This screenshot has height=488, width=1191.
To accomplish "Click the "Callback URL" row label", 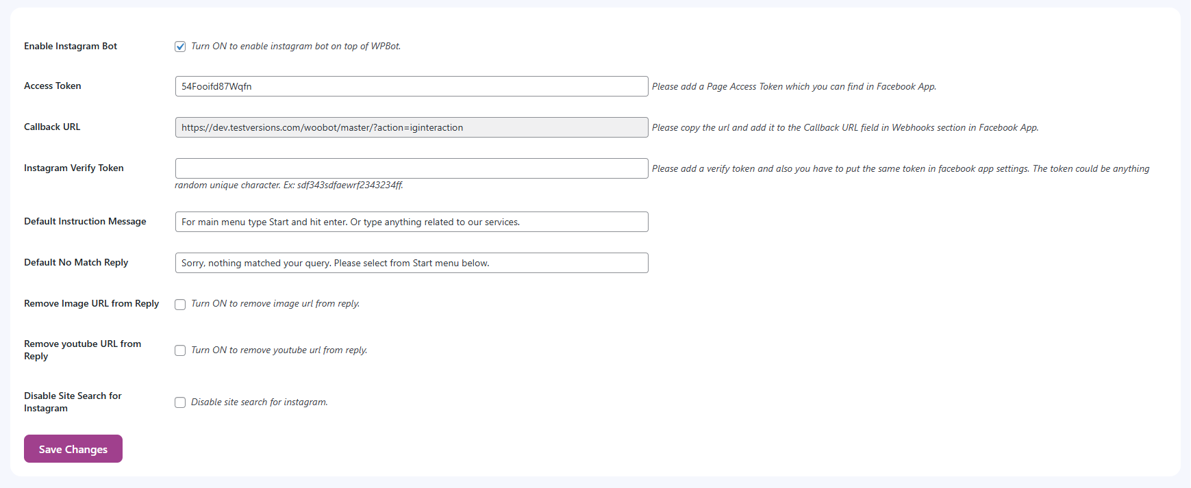I will pyautogui.click(x=52, y=127).
